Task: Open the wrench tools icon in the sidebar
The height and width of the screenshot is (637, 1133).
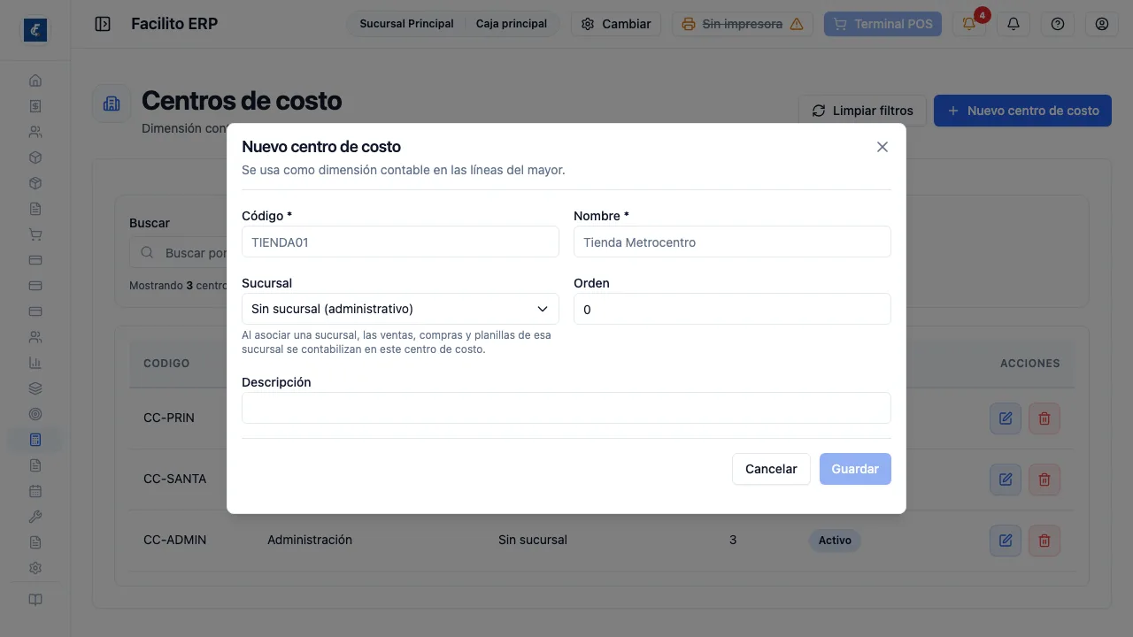Action: pyautogui.click(x=35, y=517)
